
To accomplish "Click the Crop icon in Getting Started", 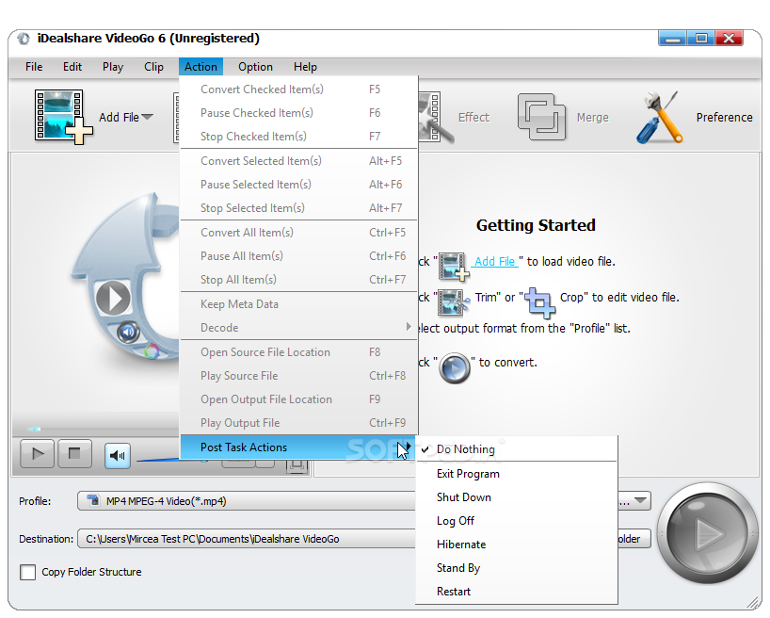I will [539, 301].
